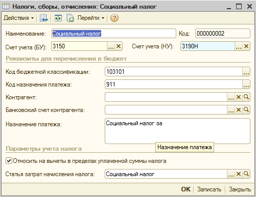The image size is (256, 197).
Task: Click the Банковский счет контрагента field
Action: [166, 110]
